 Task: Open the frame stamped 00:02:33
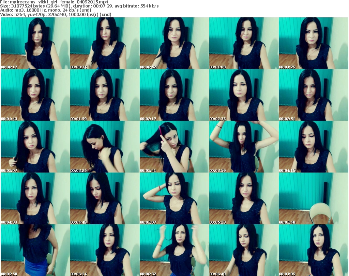(244, 95)
